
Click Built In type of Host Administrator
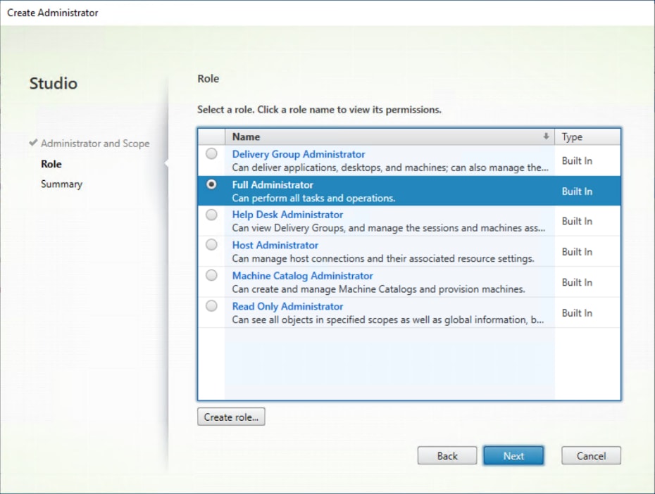[577, 252]
